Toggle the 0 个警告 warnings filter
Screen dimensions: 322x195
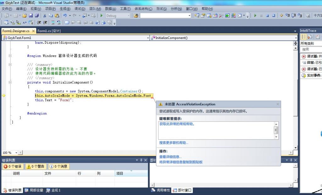pyautogui.click(x=36, y=166)
